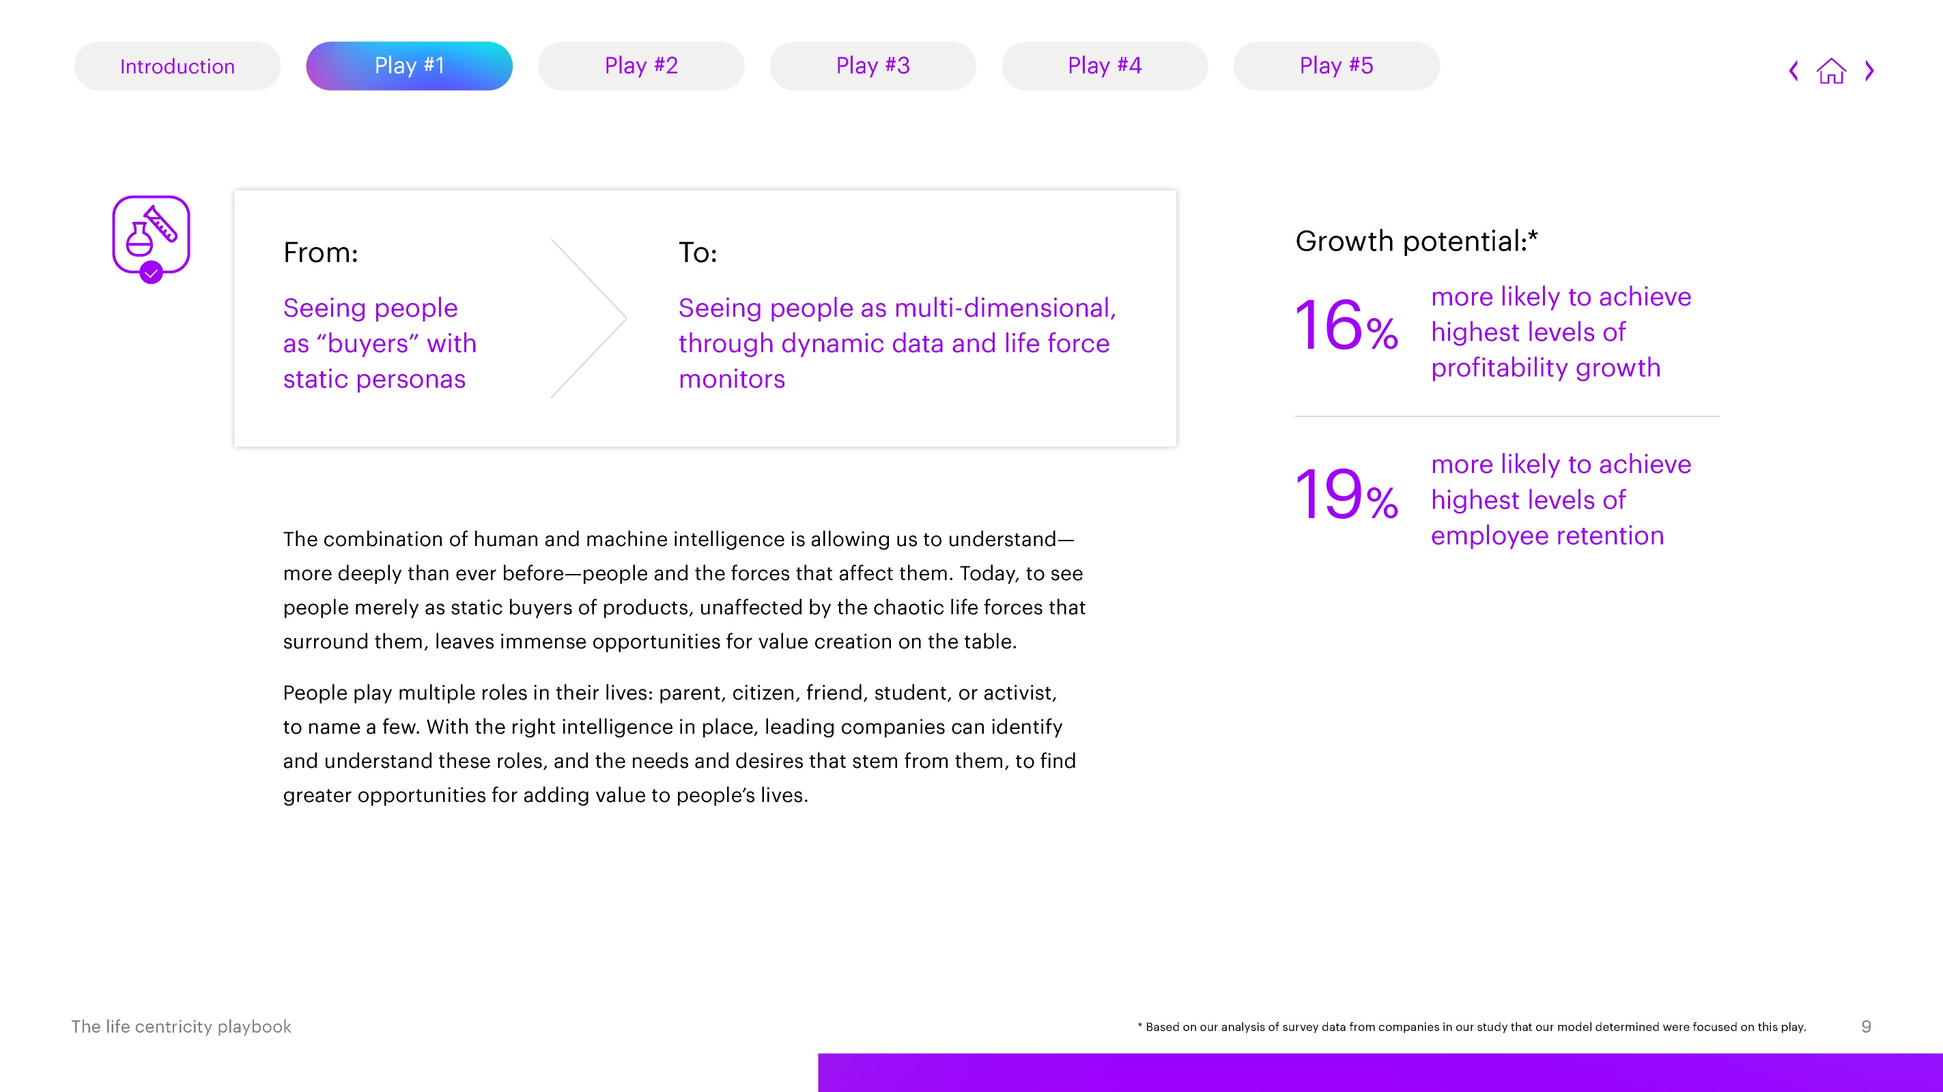Image resolution: width=1943 pixels, height=1092 pixels.
Task: Click the "life force monitors" To text
Action: pos(894,360)
